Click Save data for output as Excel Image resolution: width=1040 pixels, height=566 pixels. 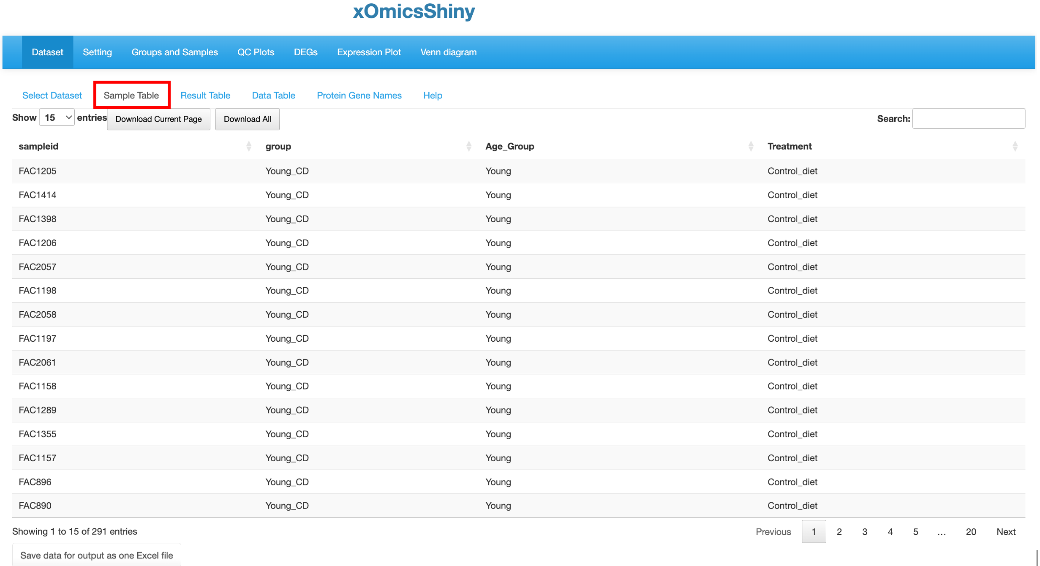(96, 555)
